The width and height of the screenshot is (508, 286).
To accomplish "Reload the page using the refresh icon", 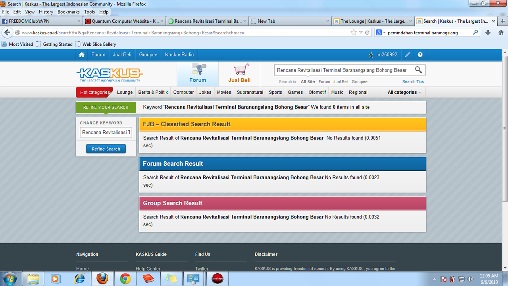I will coord(368,33).
